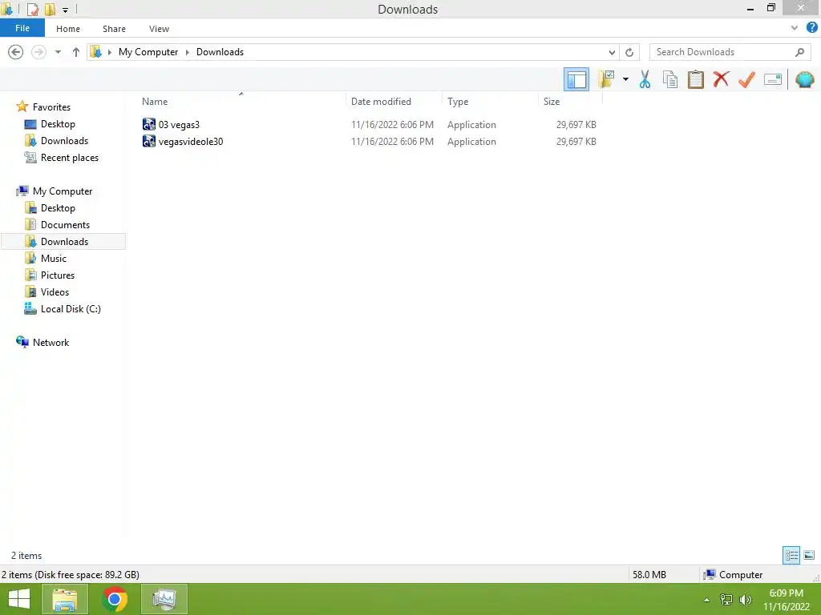Launch Google Chrome from the taskbar

pyautogui.click(x=115, y=599)
